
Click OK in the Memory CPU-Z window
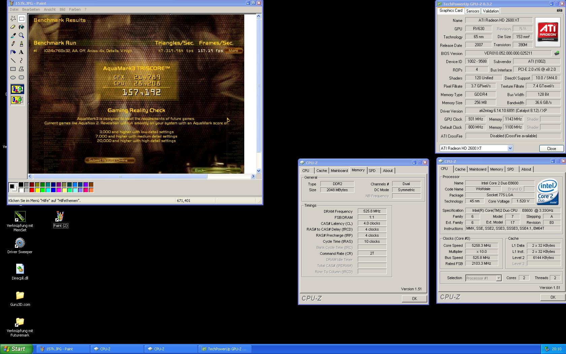[414, 298]
